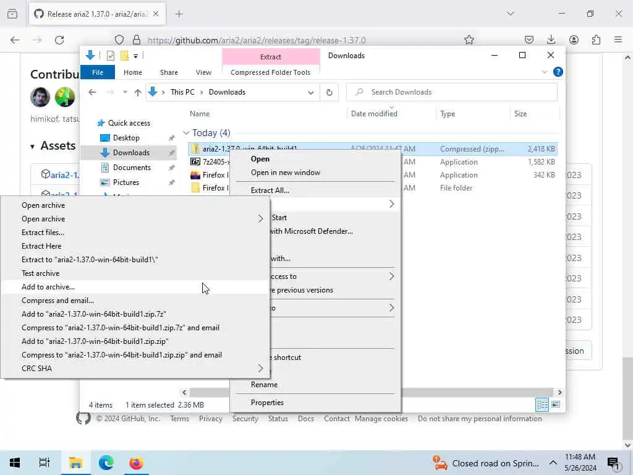The width and height of the screenshot is (633, 475).
Task: Expand CRC SHA submenu
Action: pyautogui.click(x=260, y=369)
